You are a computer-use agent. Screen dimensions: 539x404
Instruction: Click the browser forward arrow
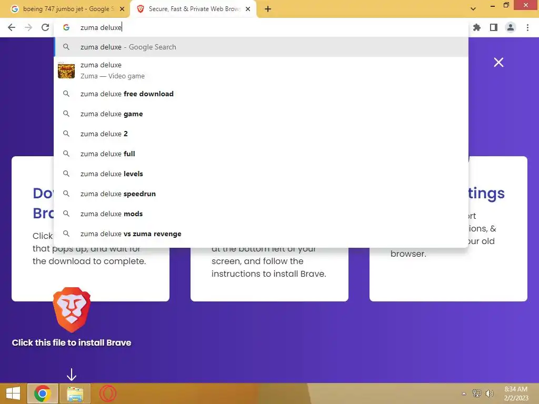click(28, 27)
